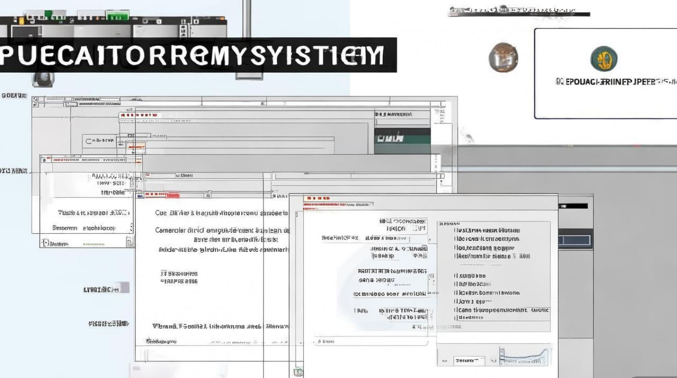
Task: Toggle the second checkbox in right list panel
Action: pos(456,239)
